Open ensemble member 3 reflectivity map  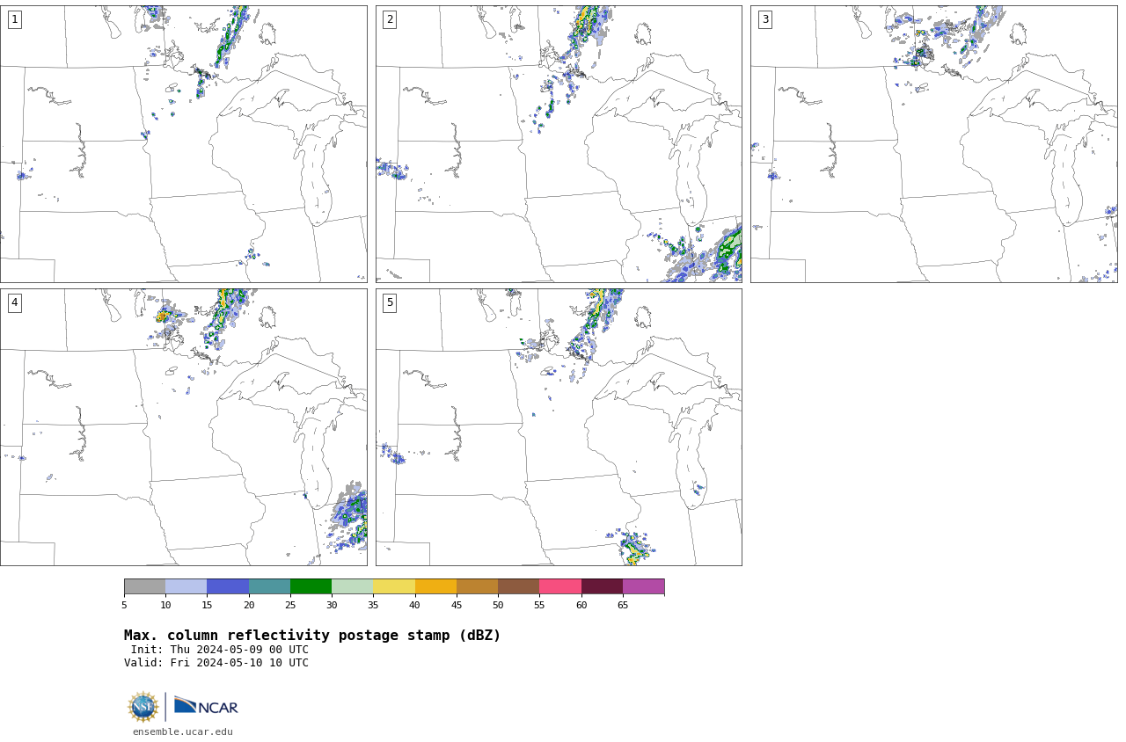(x=933, y=144)
